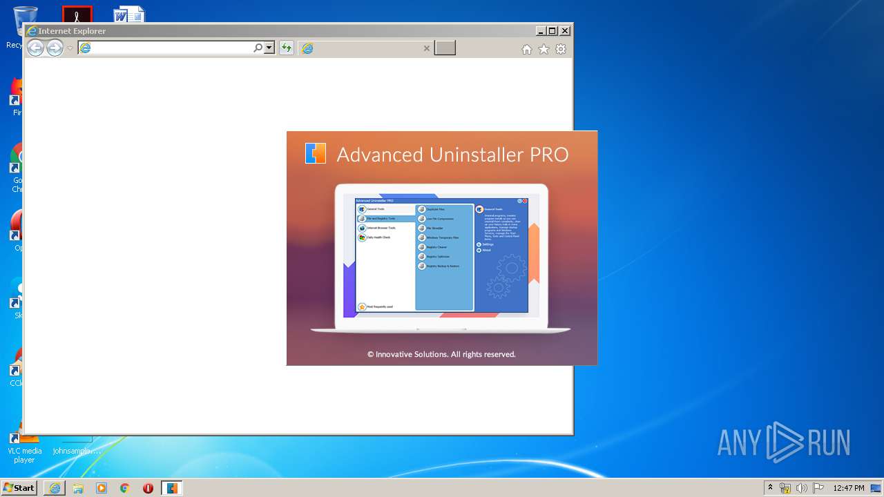This screenshot has height=497, width=884.
Task: Click the network tray icon
Action: pos(785,488)
